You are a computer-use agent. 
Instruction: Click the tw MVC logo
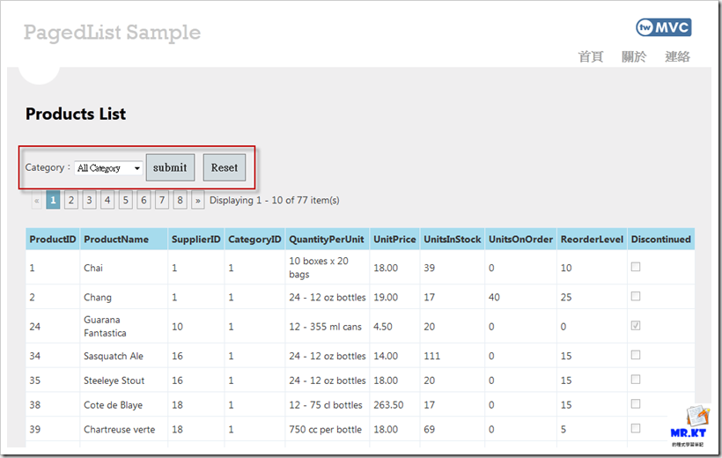[x=664, y=27]
